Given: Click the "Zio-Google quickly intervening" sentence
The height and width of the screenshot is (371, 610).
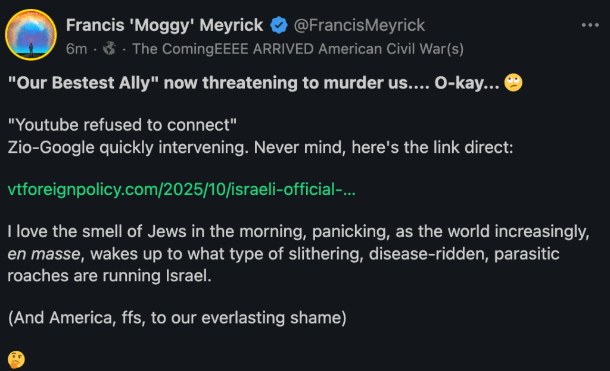Looking at the screenshot, I should [126, 147].
